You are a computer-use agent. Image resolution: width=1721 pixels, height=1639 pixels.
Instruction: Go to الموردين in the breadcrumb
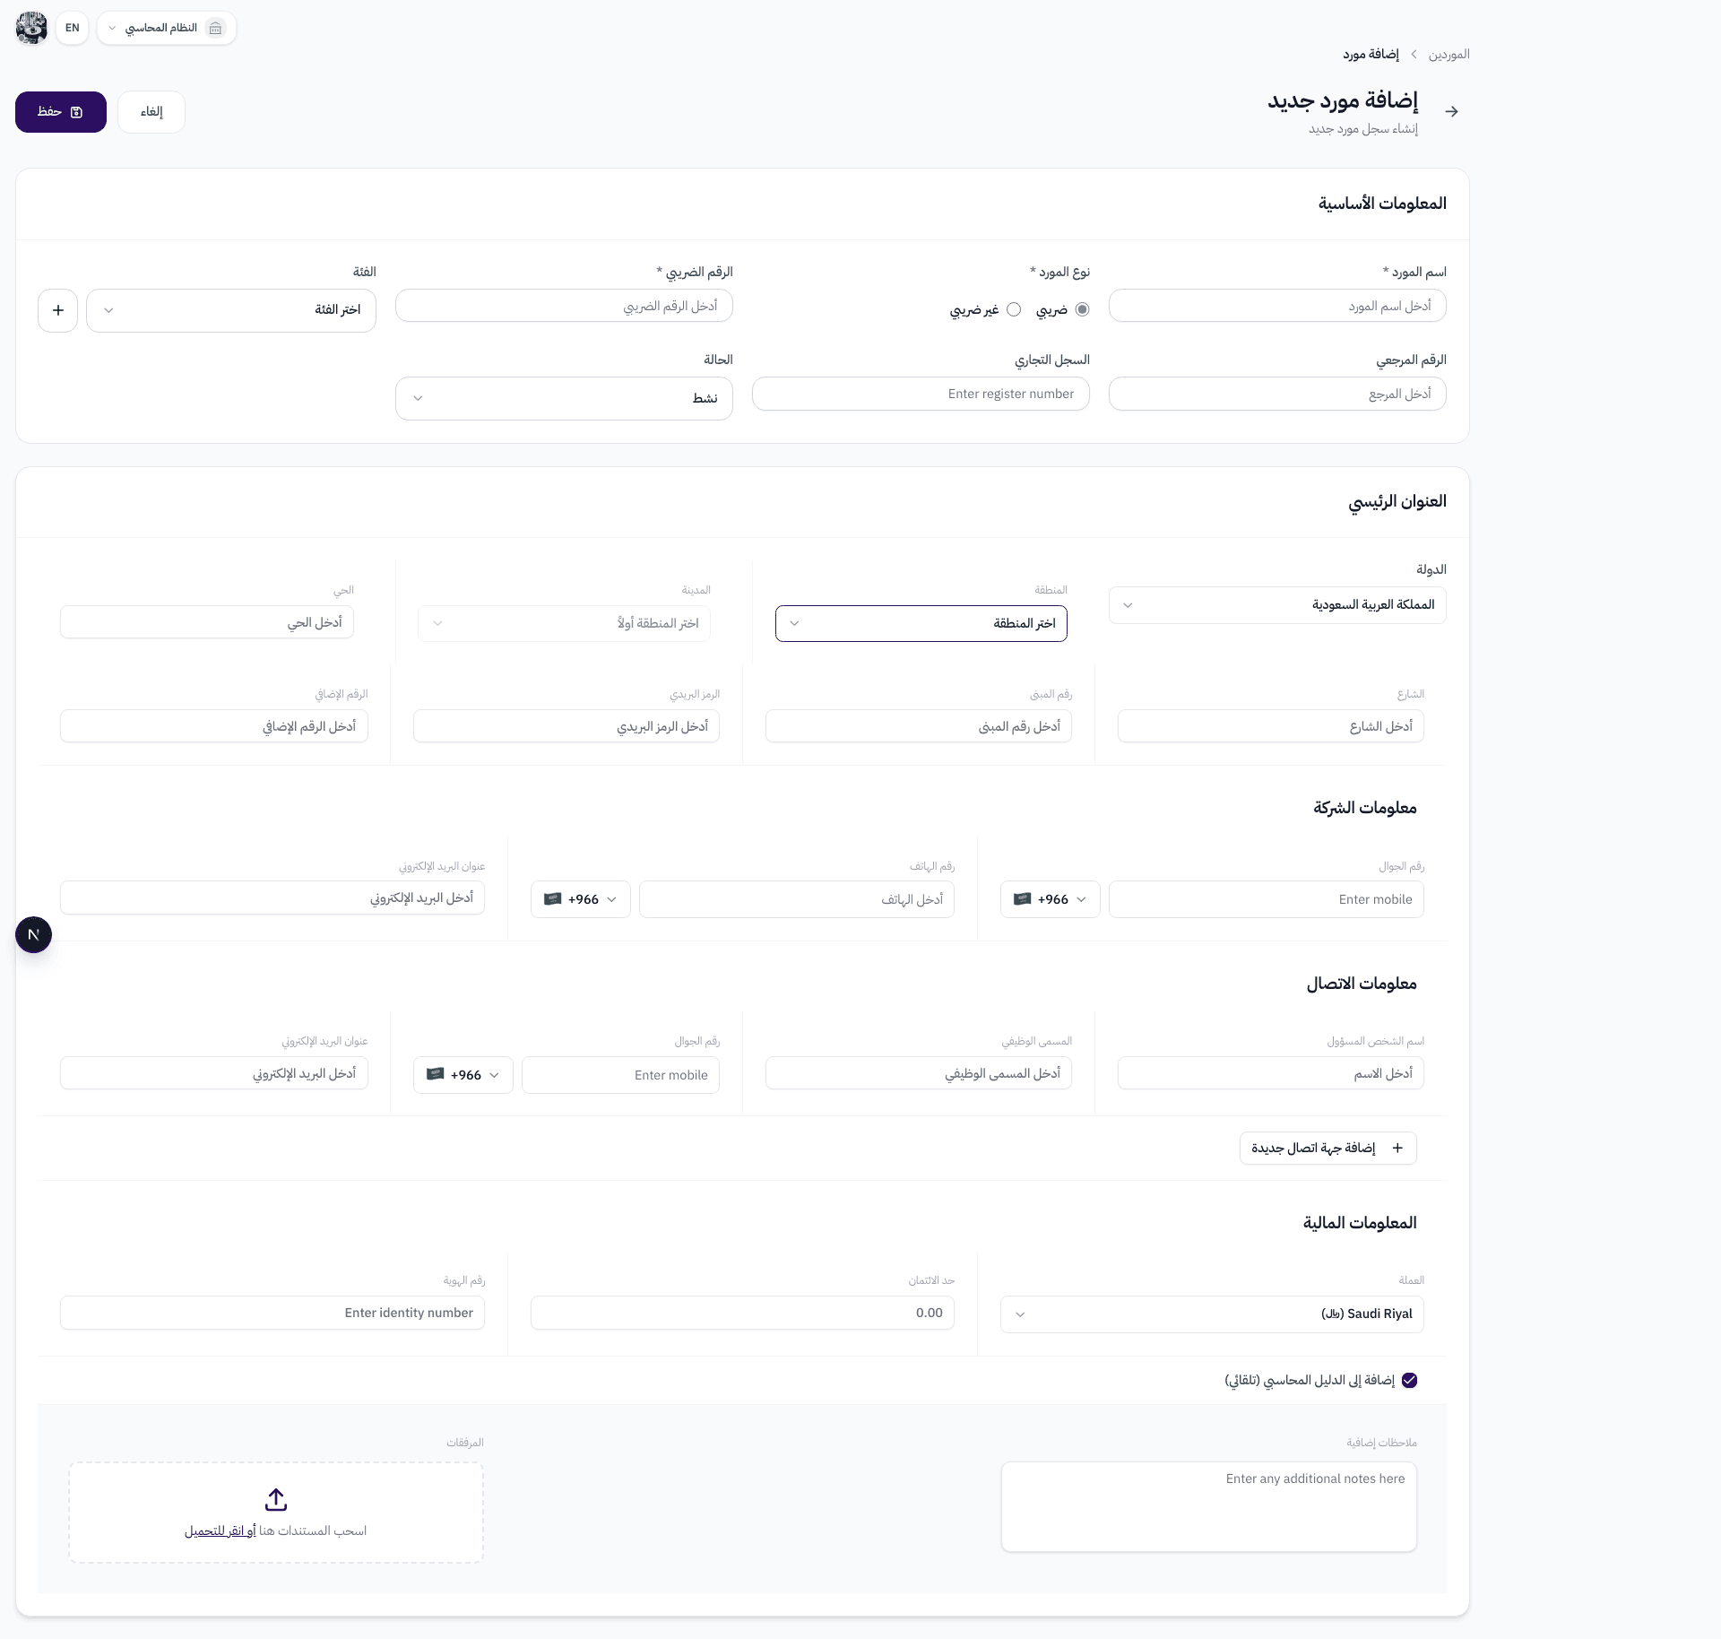tap(1449, 55)
